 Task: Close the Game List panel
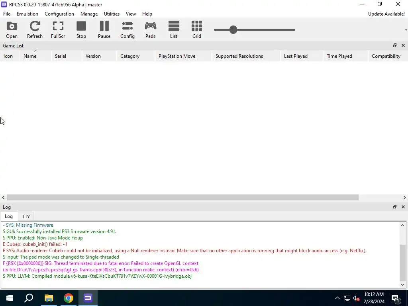tap(403, 45)
